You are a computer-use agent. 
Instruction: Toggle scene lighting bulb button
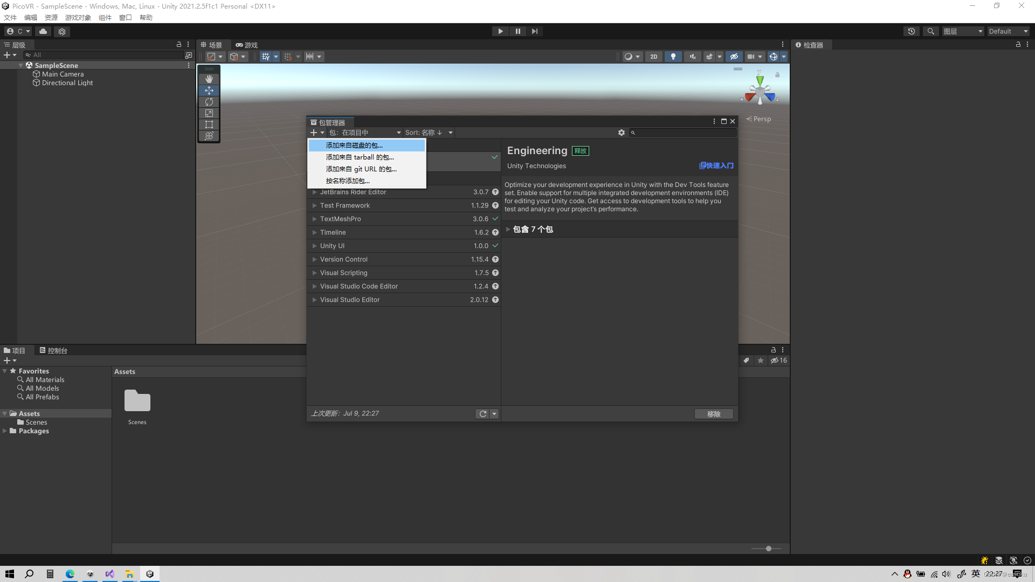tap(673, 57)
